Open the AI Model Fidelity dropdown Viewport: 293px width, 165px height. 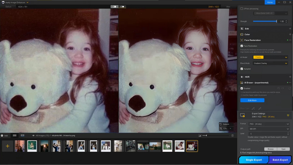click(270, 57)
